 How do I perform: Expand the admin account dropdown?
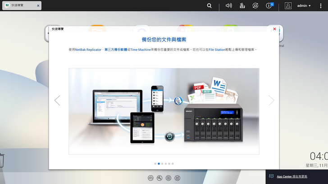pyautogui.click(x=304, y=6)
